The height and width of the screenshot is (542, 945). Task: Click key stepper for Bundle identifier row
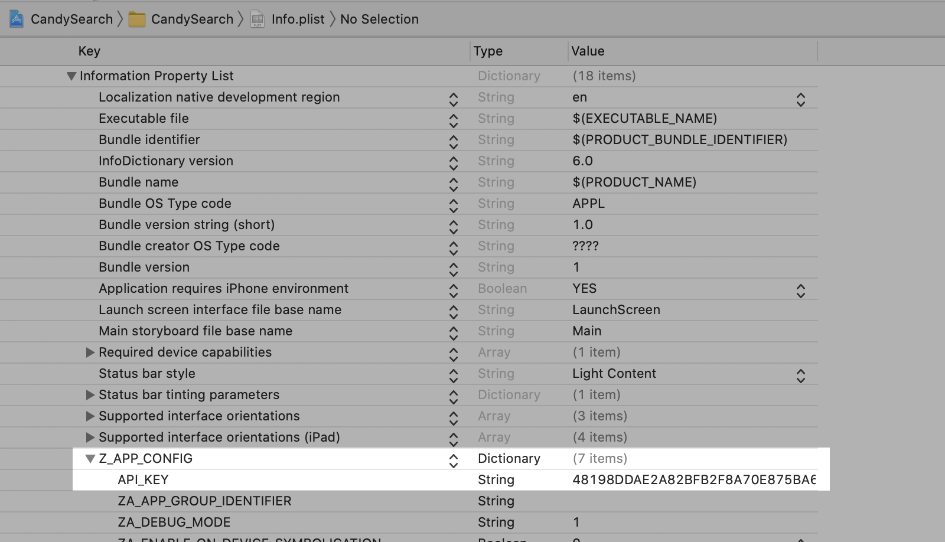click(453, 142)
